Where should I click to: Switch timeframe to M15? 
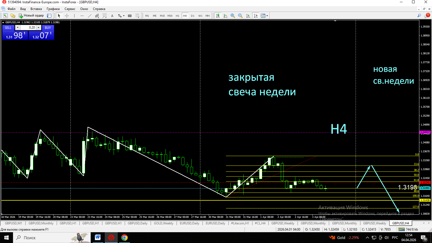point(162,16)
